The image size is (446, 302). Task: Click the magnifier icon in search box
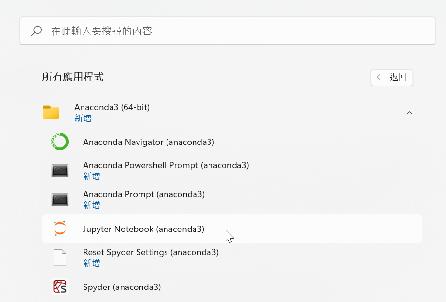[36, 31]
